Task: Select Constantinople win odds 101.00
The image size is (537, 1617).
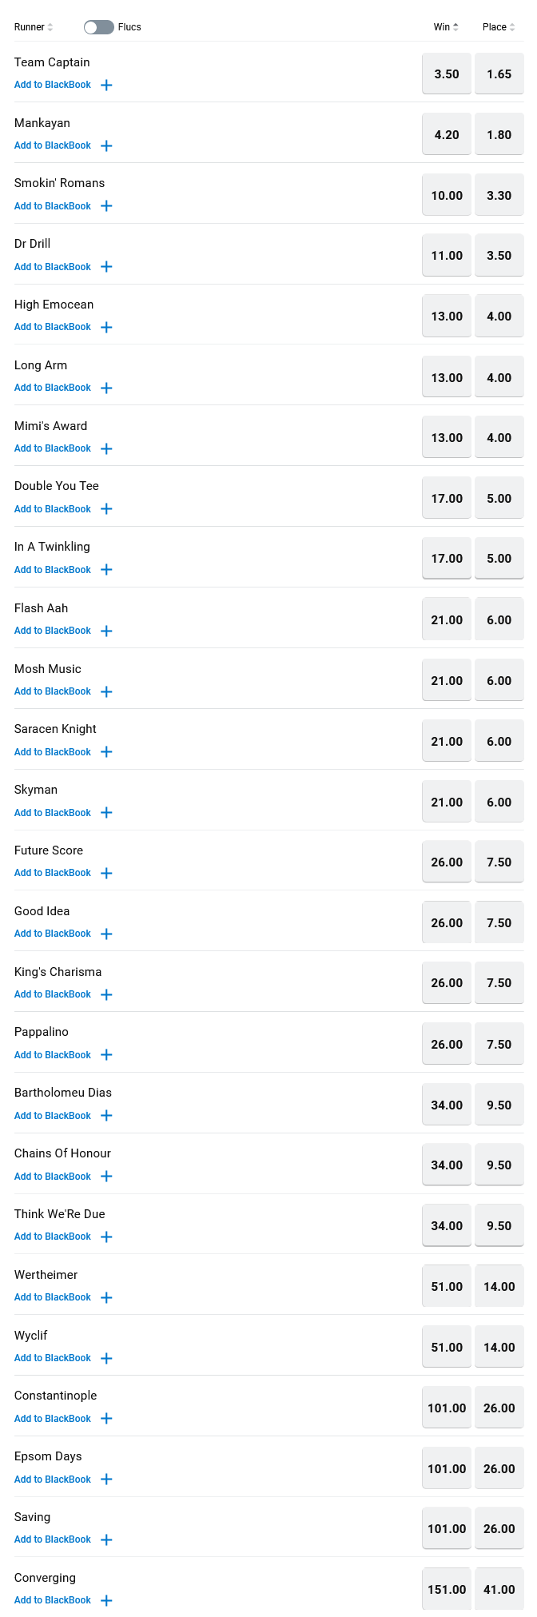Action: coord(447,1408)
